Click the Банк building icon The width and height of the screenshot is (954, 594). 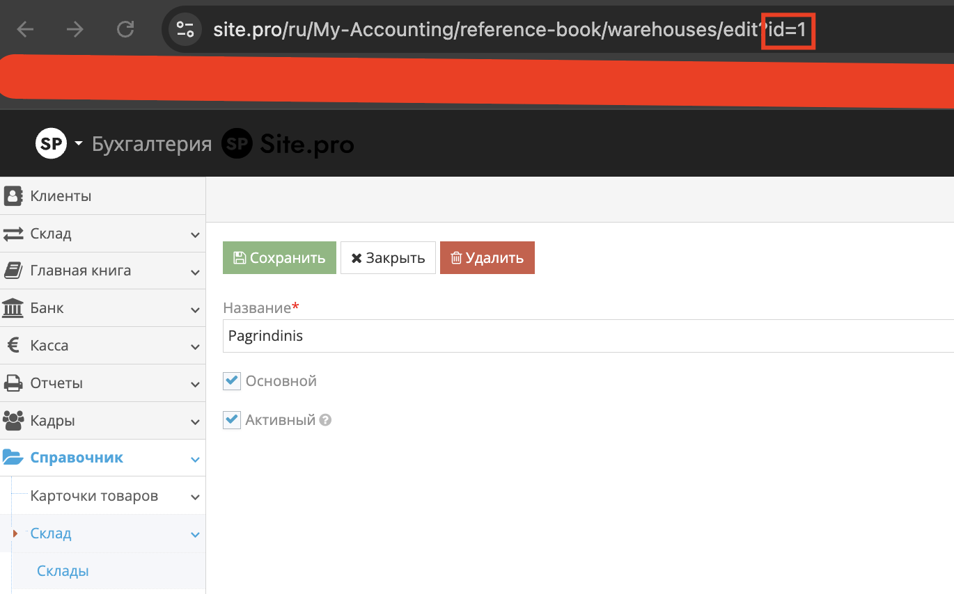[x=13, y=308]
